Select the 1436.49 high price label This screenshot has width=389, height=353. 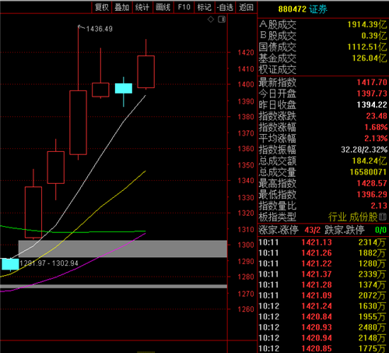[100, 29]
